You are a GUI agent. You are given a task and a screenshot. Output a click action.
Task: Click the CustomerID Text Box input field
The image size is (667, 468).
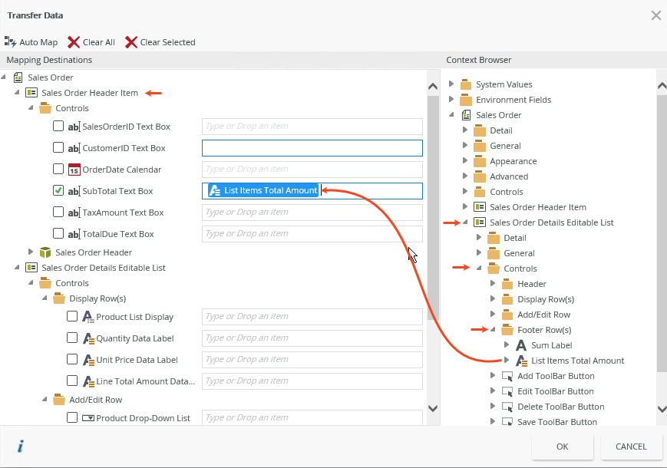tap(312, 148)
